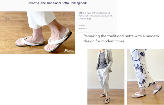This screenshot has width=164, height=105.
Task: Click the divider line under Remaking heading
Action: pyautogui.click(x=124, y=44)
